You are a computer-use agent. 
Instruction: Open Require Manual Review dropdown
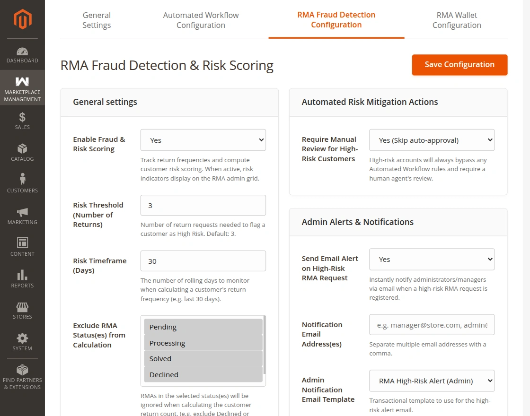(x=432, y=140)
